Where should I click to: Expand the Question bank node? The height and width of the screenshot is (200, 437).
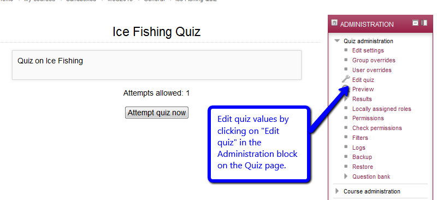pos(346,177)
